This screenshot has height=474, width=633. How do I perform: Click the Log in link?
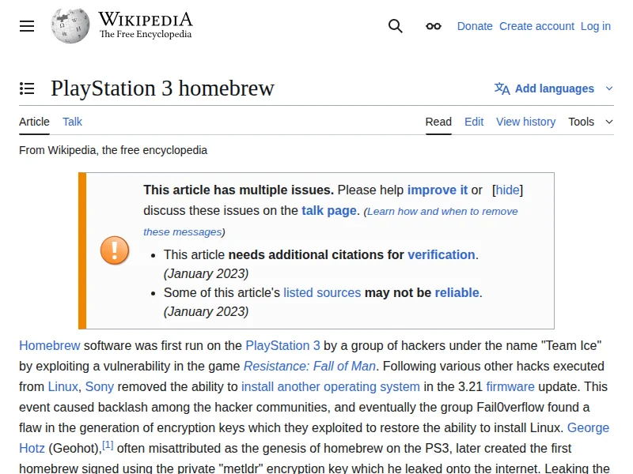pos(595,26)
